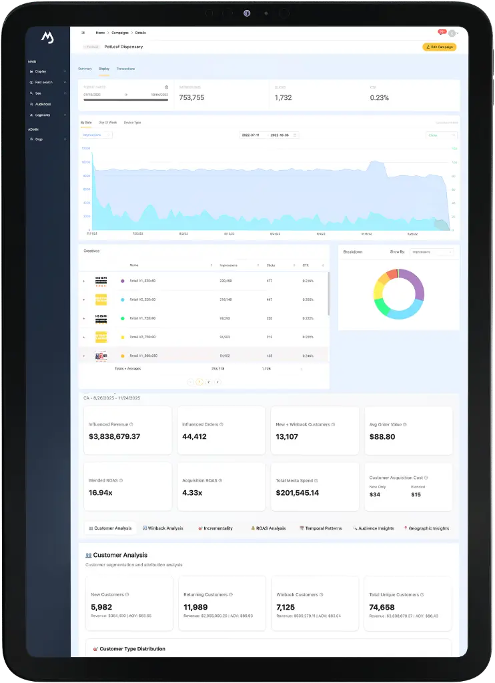The width and height of the screenshot is (495, 683).
Task: Open the Incrementality tab
Action: (215, 528)
